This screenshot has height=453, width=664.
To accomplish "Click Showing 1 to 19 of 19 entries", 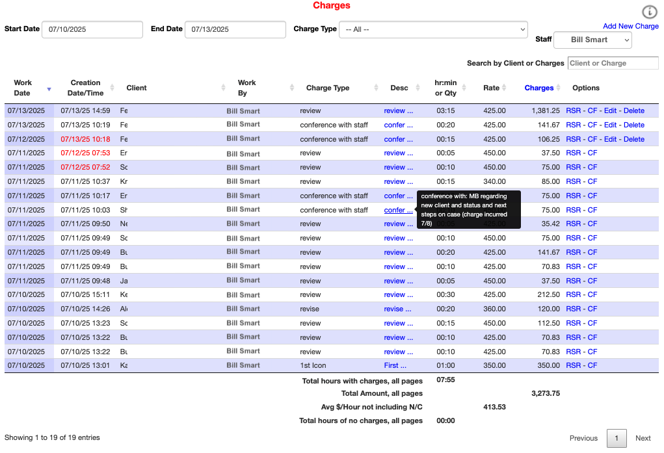I will click(x=52, y=438).
